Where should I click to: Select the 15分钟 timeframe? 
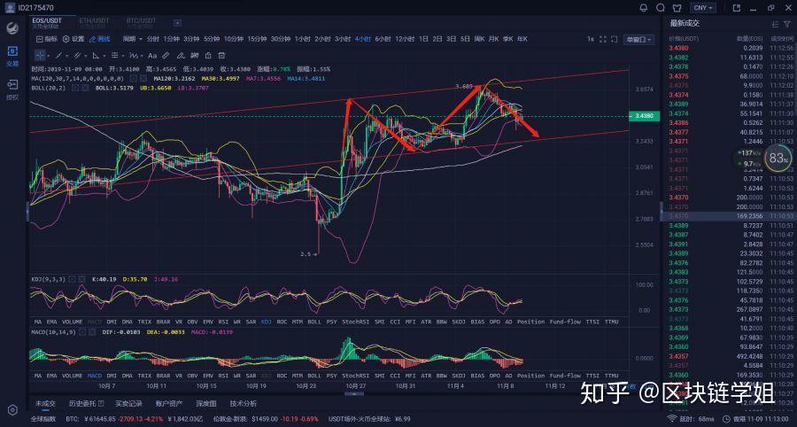(x=257, y=39)
